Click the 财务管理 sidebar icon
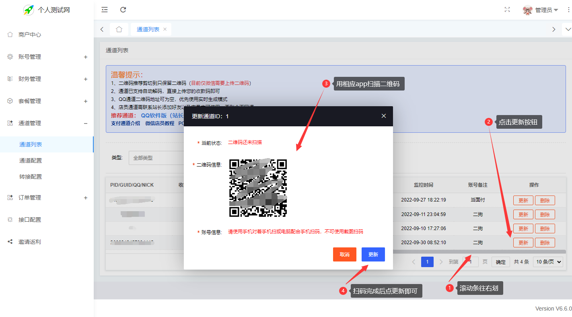The height and width of the screenshot is (317, 572). 10,79
